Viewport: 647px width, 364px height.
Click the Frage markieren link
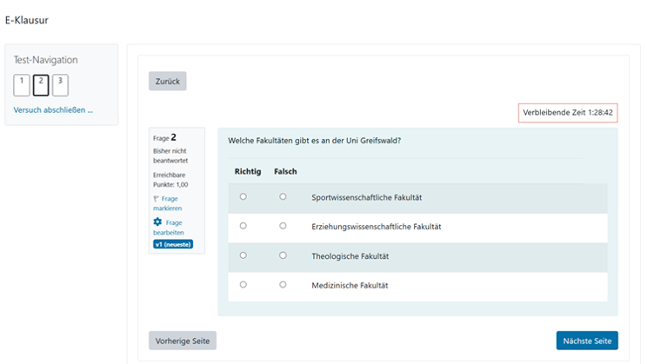click(x=168, y=203)
